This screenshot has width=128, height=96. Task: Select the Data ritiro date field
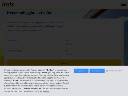[x=35, y=42]
